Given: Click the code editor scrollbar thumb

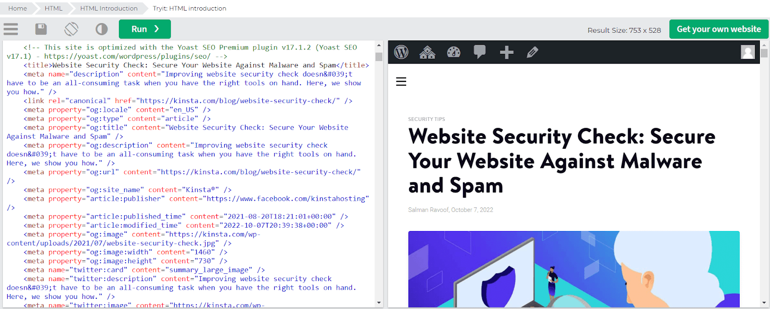Looking at the screenshot, I should click(x=379, y=56).
